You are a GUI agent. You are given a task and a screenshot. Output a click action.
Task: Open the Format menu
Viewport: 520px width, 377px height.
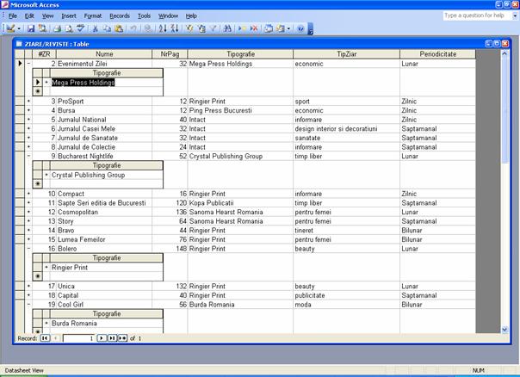click(93, 15)
